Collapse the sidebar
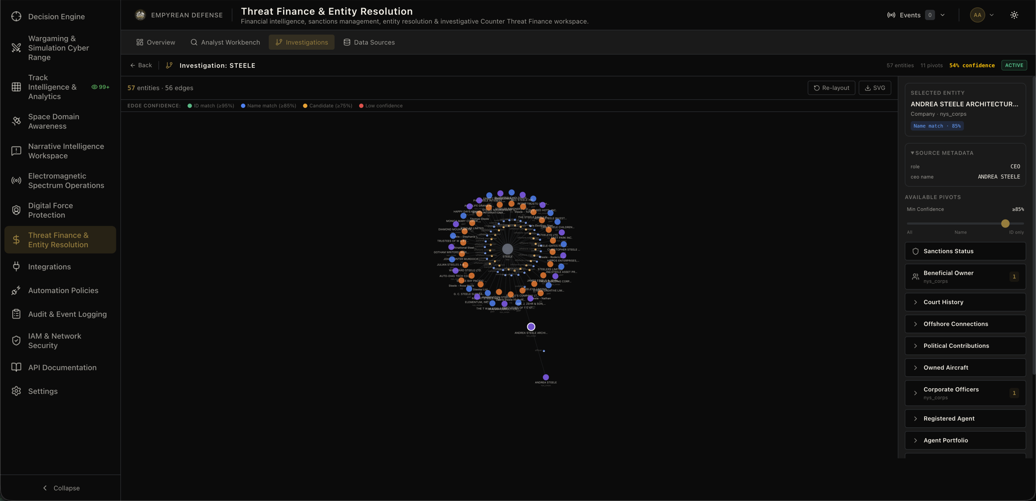 point(61,488)
